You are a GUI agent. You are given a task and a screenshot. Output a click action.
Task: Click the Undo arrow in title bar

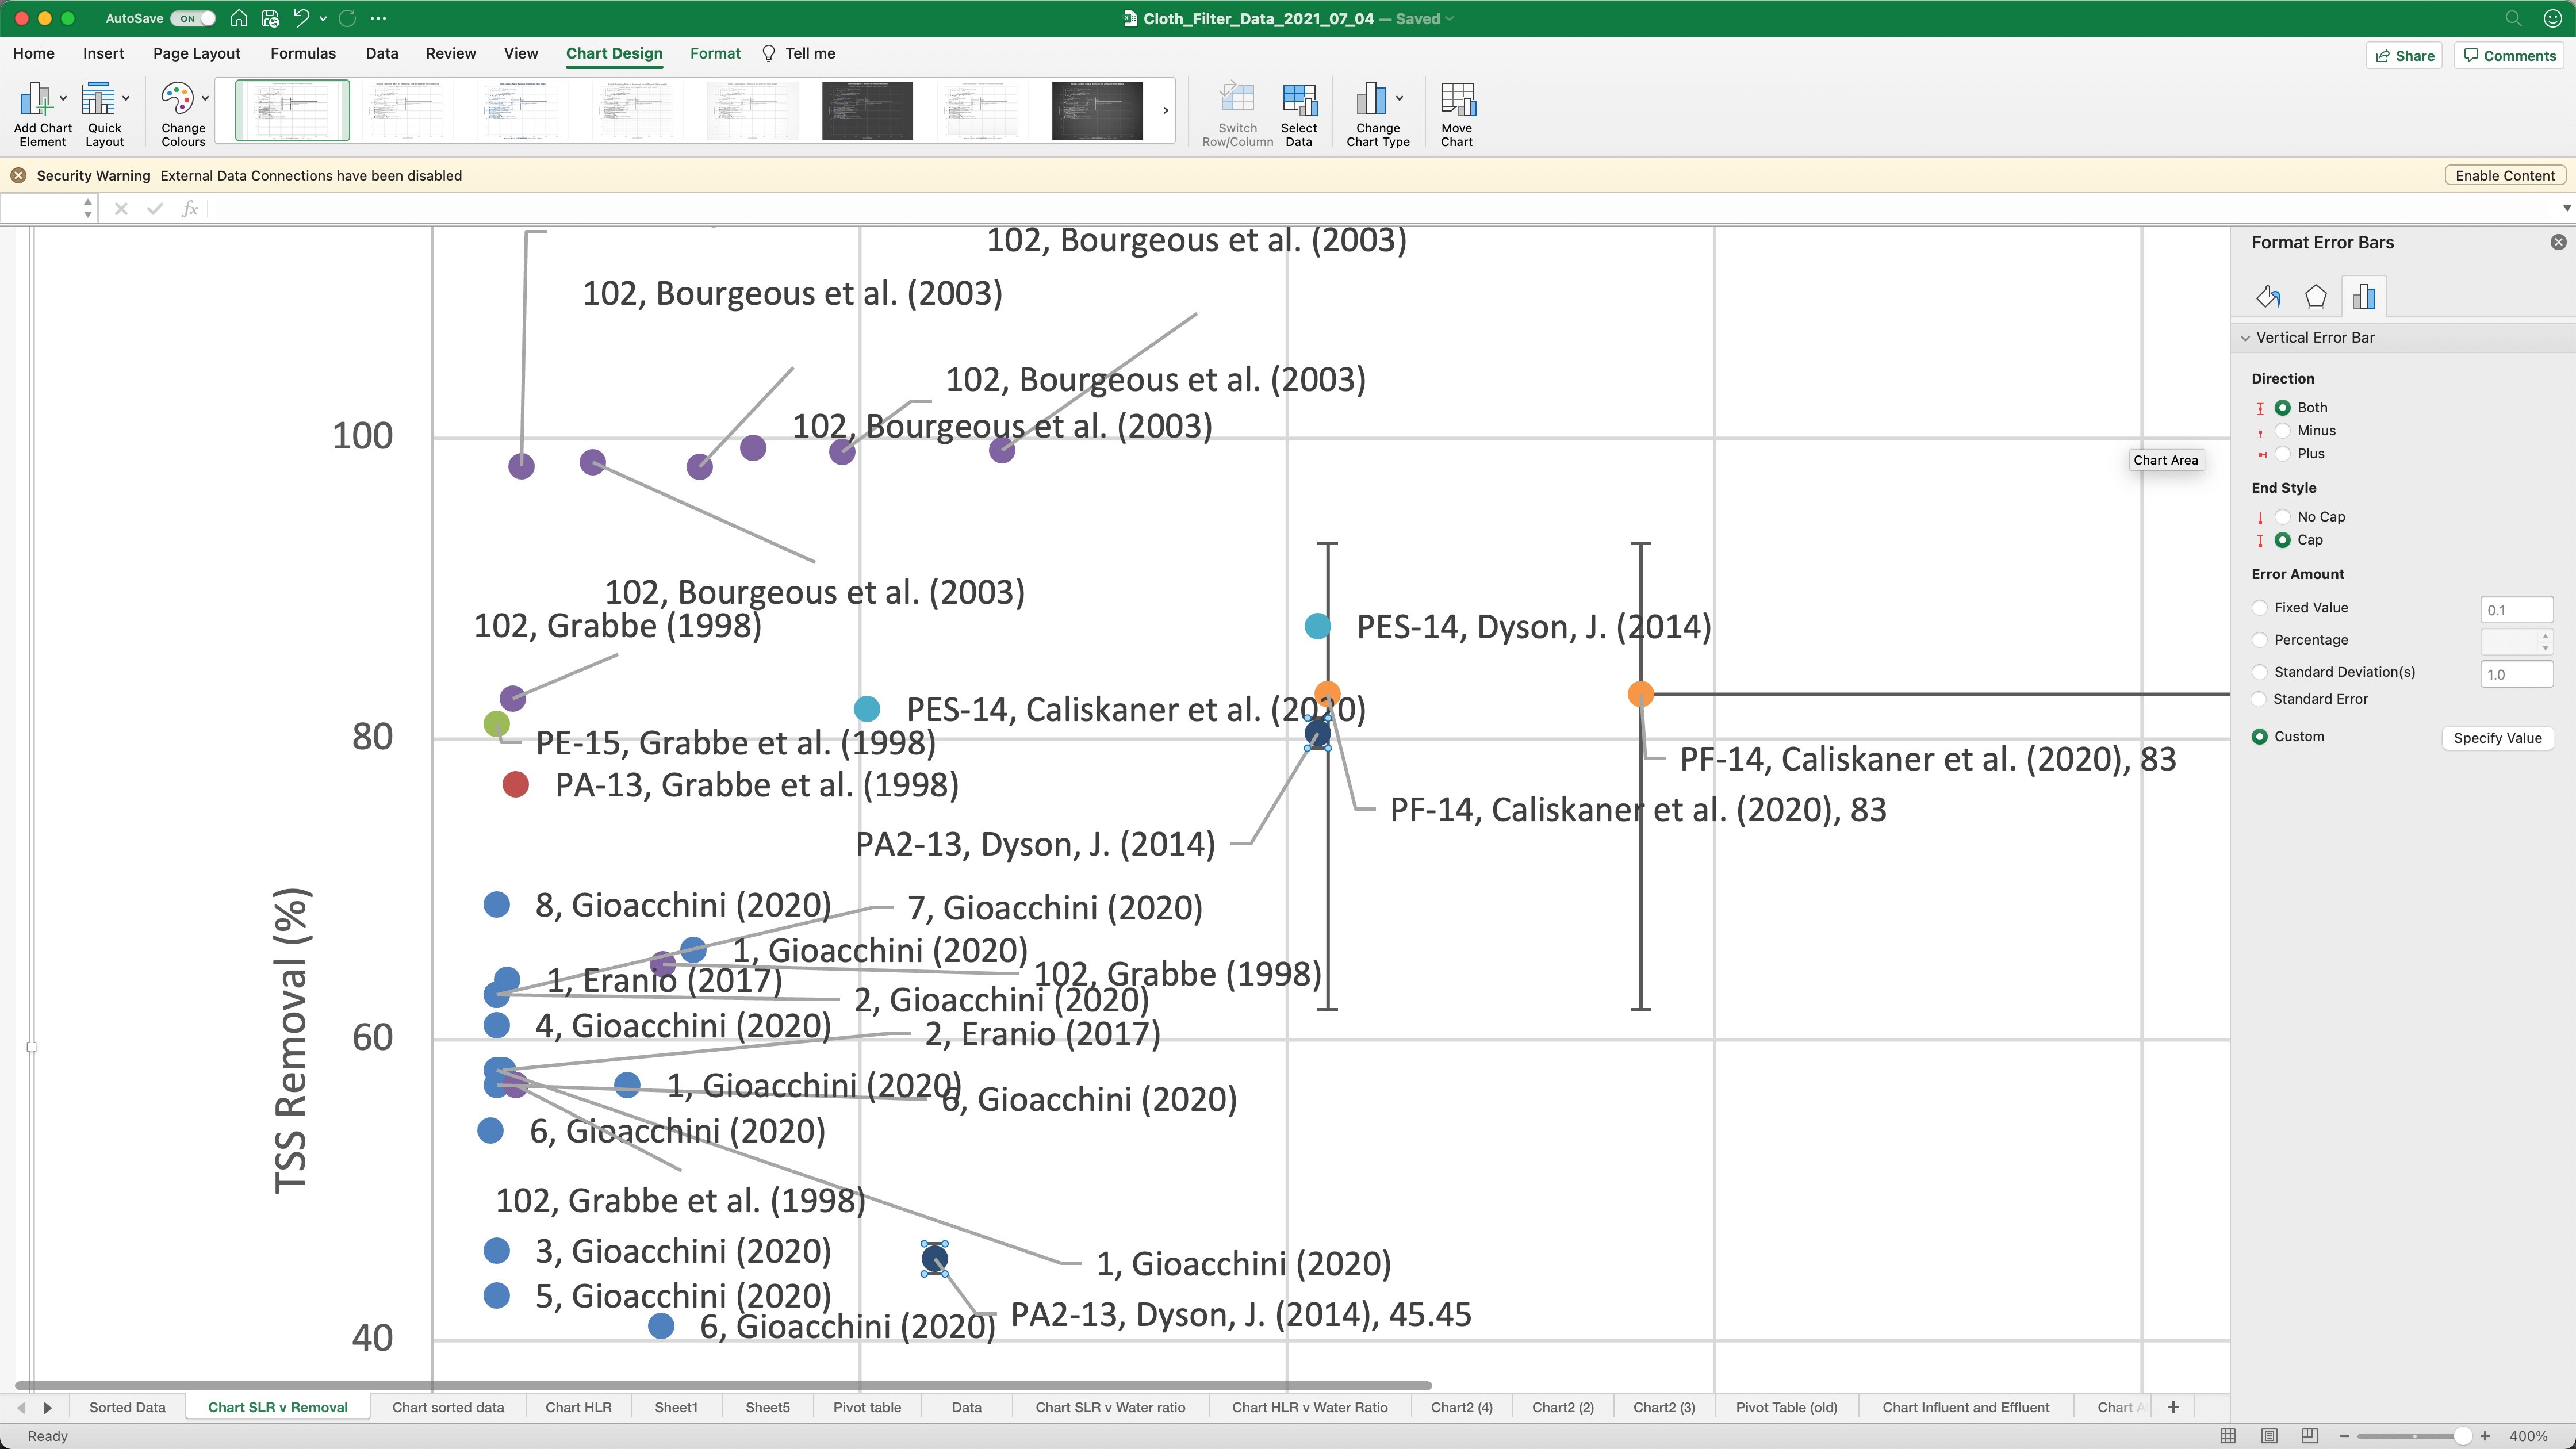300,18
